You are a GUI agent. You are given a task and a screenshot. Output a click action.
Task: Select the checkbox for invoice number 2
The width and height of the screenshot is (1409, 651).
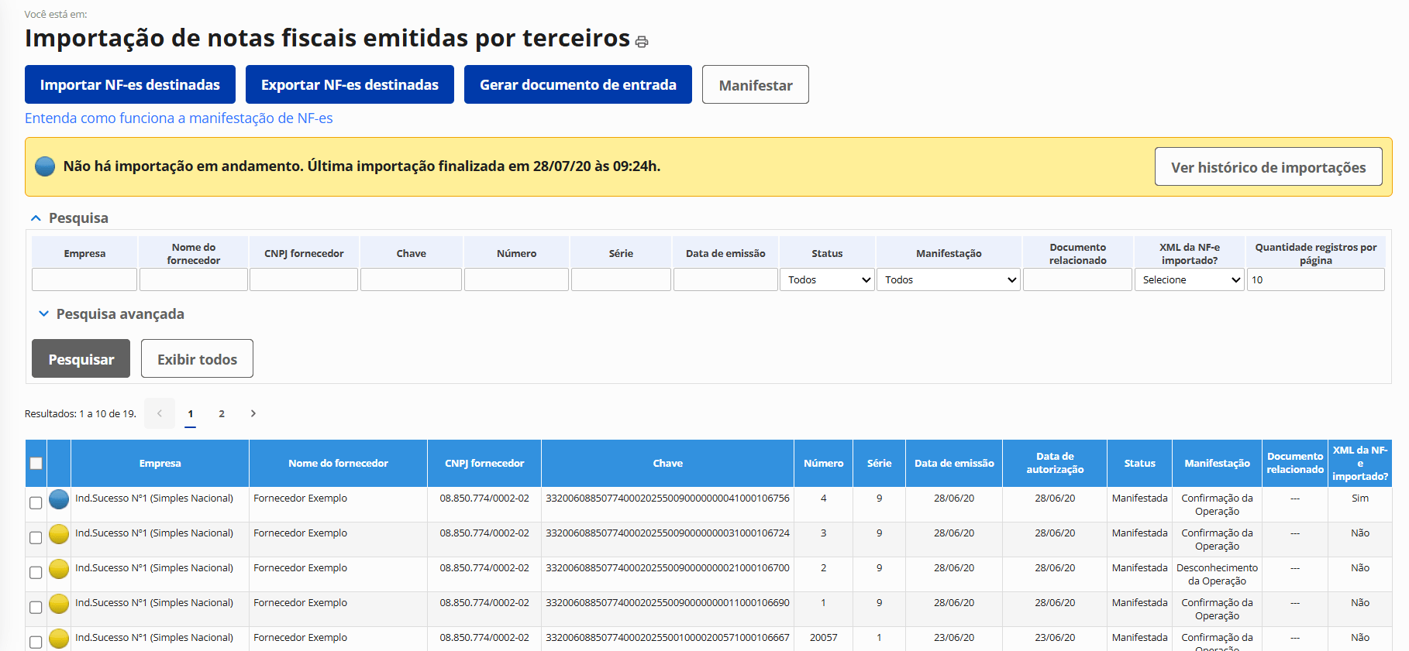pos(36,573)
